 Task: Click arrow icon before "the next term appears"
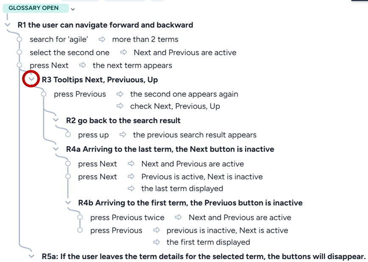83,65
